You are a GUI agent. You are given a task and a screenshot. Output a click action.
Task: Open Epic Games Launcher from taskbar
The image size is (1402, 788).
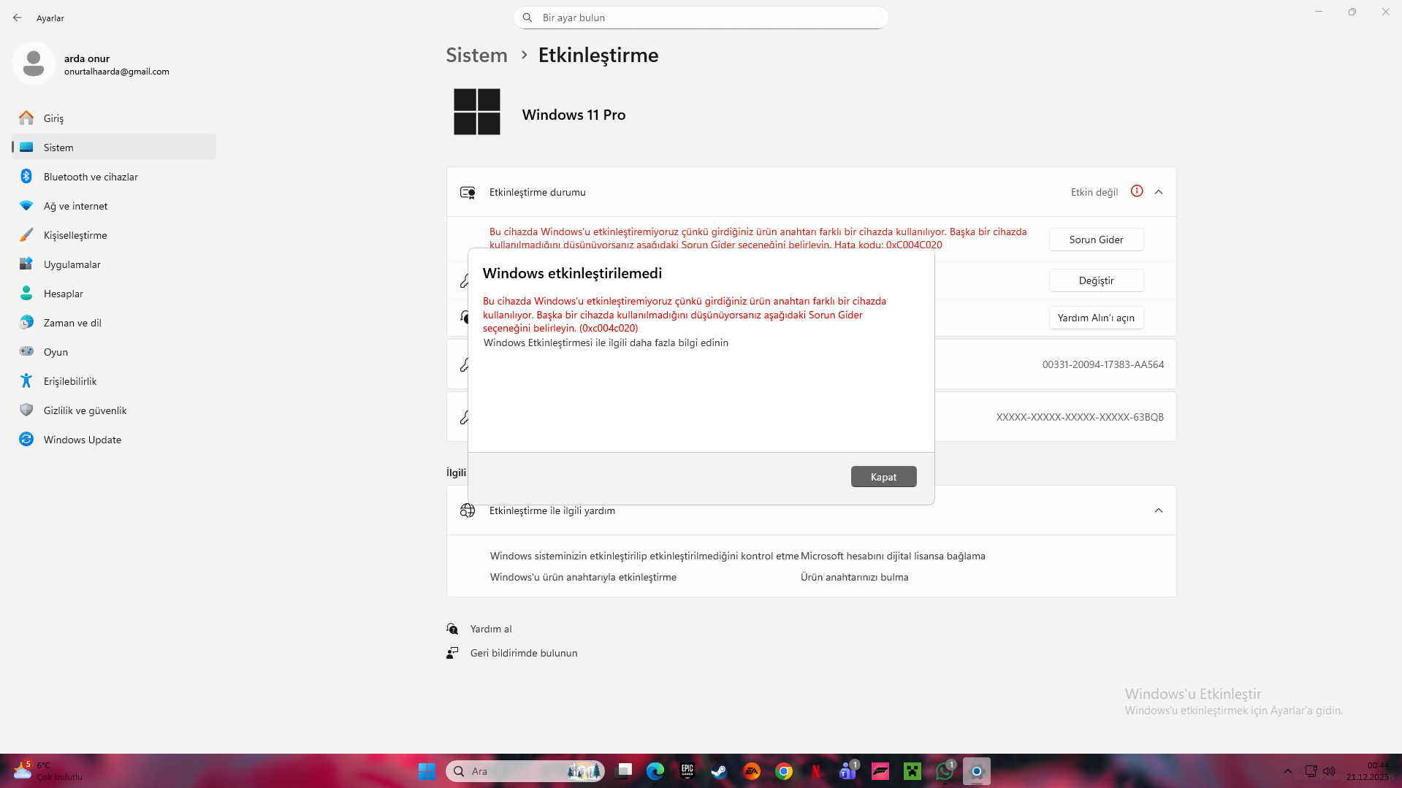(x=687, y=771)
